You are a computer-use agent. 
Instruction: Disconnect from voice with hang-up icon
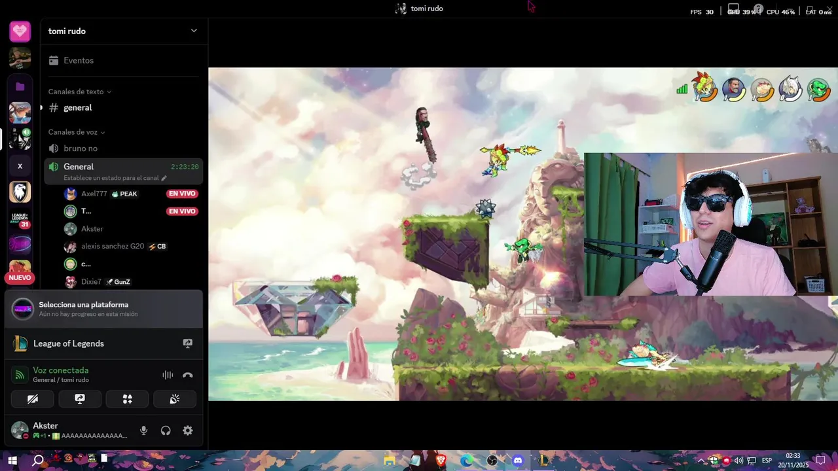(x=188, y=375)
